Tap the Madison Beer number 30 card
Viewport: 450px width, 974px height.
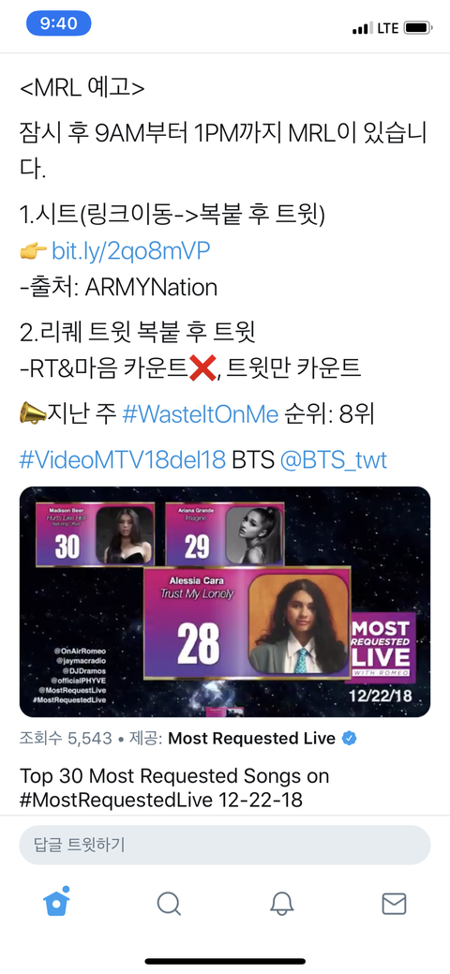click(x=94, y=532)
